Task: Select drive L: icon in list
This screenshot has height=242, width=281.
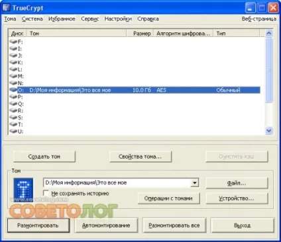Action: coord(13,69)
